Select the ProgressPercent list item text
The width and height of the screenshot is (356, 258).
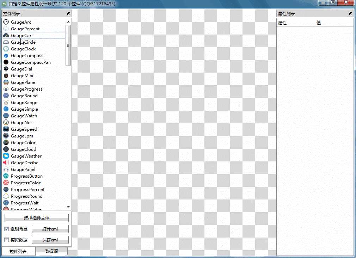click(x=28, y=190)
